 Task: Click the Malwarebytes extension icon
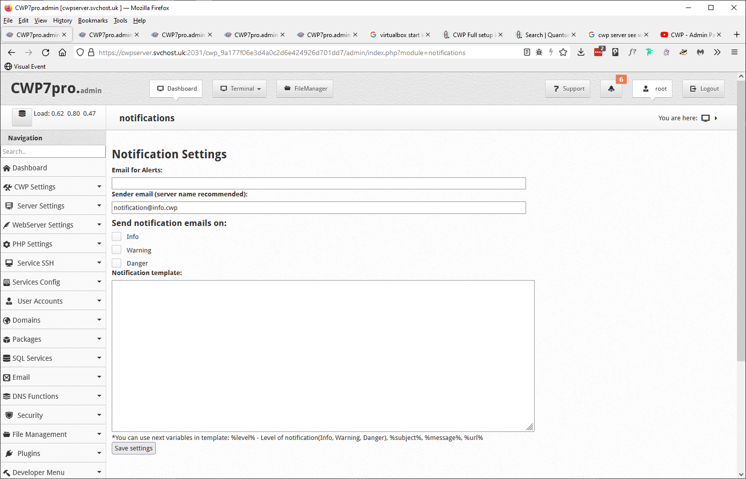tap(700, 52)
